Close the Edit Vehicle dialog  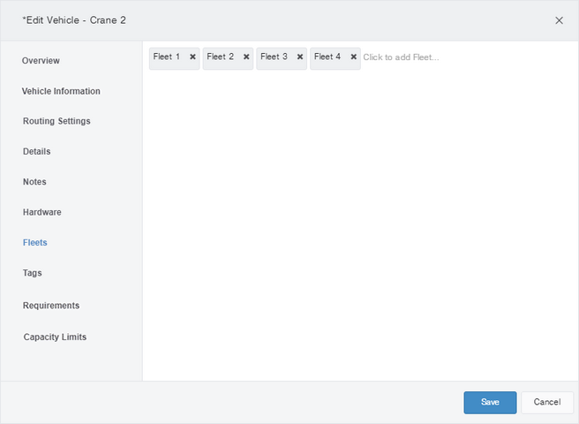(x=559, y=20)
